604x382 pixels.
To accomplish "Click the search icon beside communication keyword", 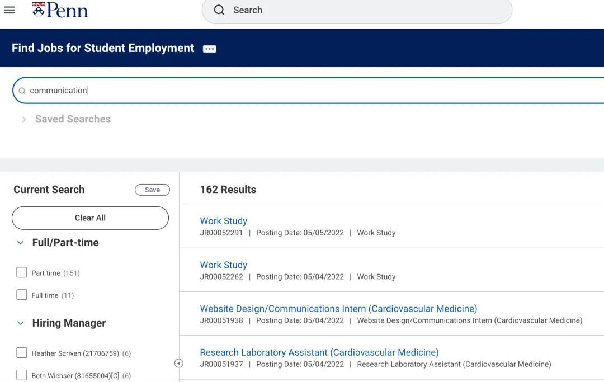I will tap(22, 91).
